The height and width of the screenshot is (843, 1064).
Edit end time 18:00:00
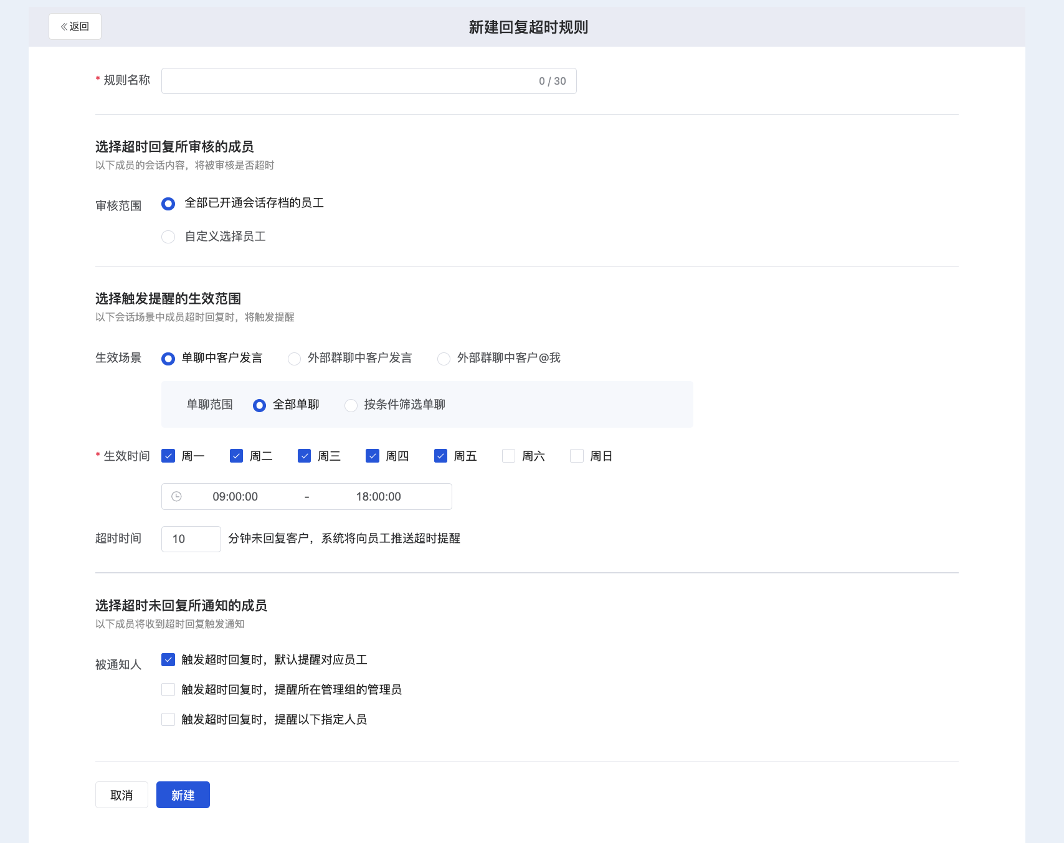[379, 496]
